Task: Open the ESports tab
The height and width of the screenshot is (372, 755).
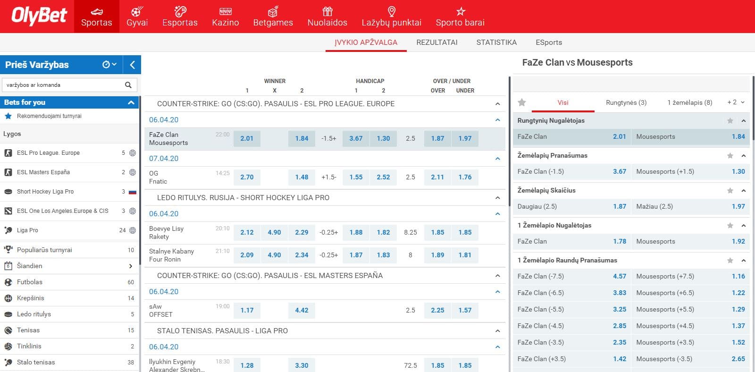Action: tap(549, 42)
